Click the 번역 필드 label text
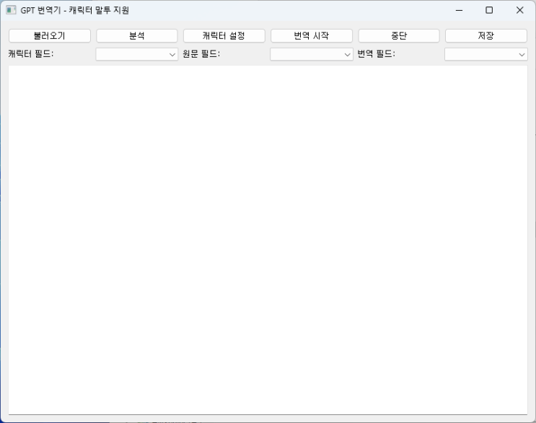536x423 pixels. click(x=376, y=54)
